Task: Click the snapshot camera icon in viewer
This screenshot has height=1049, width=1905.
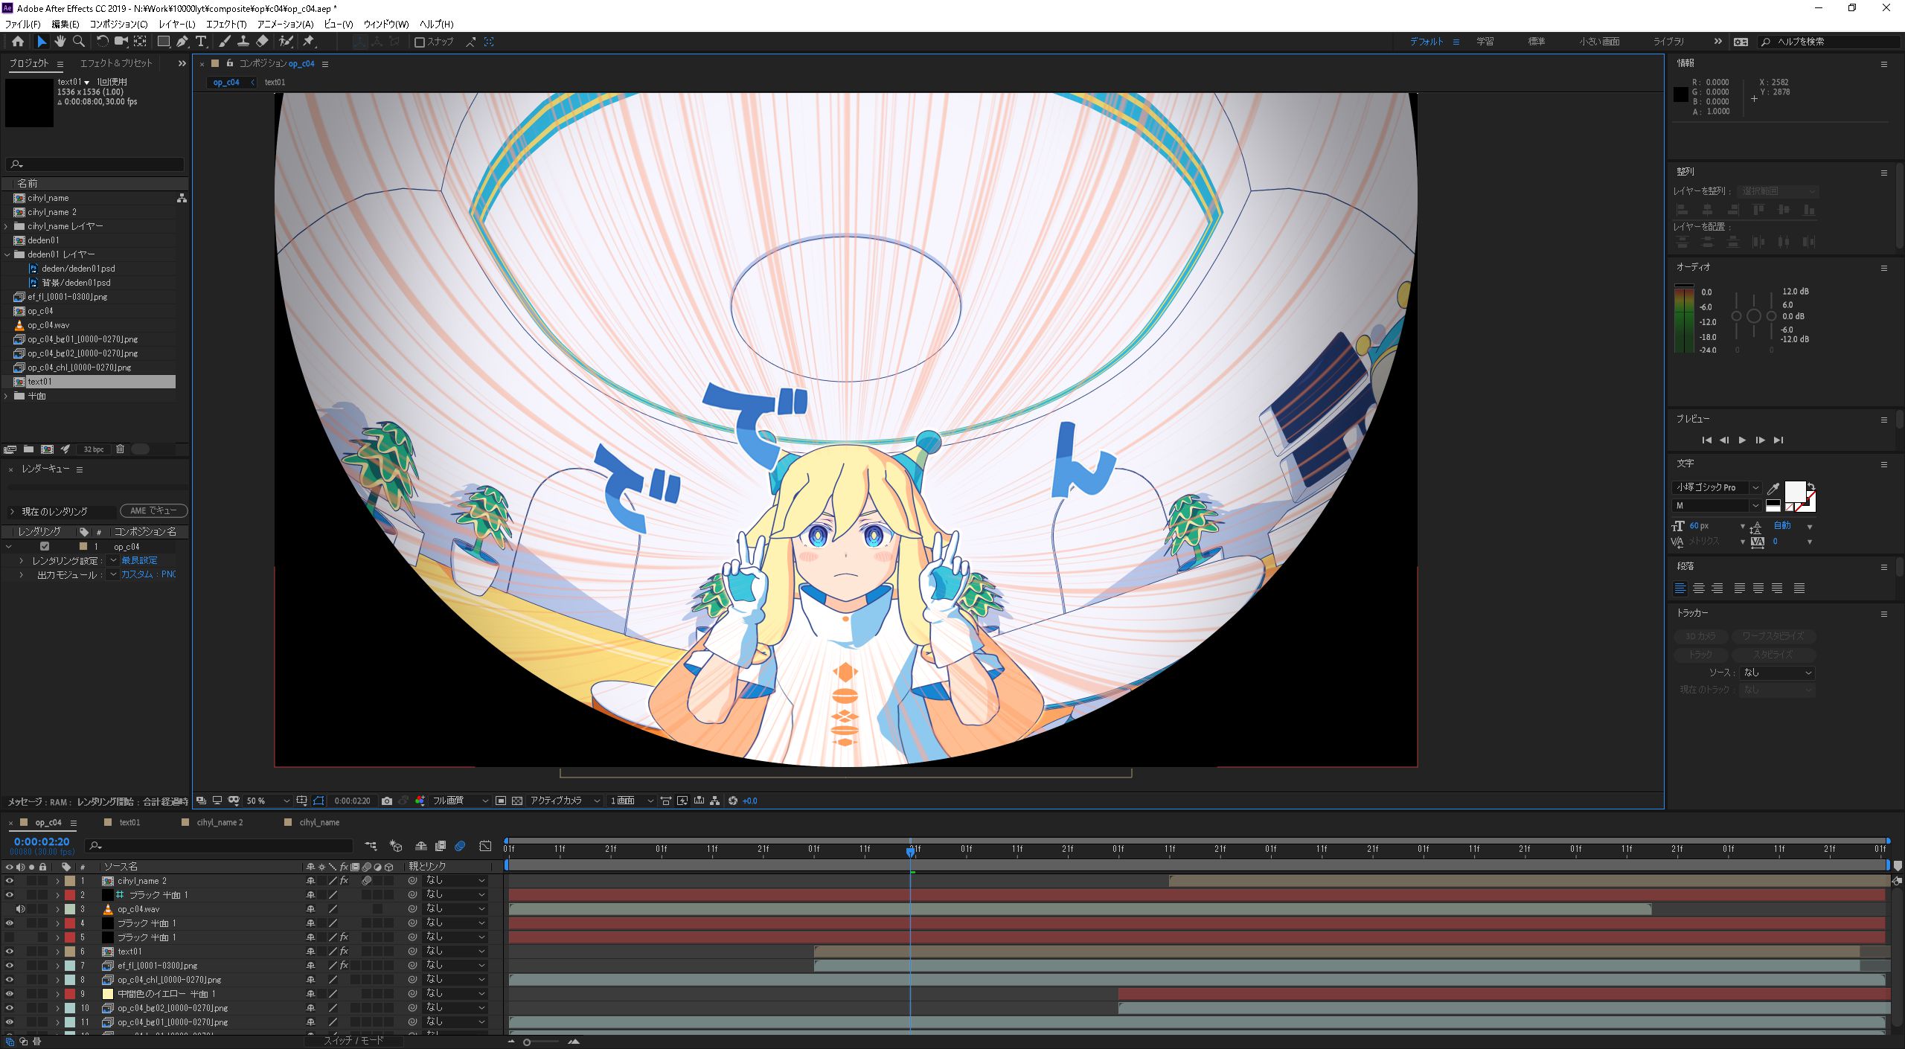Action: coord(387,801)
